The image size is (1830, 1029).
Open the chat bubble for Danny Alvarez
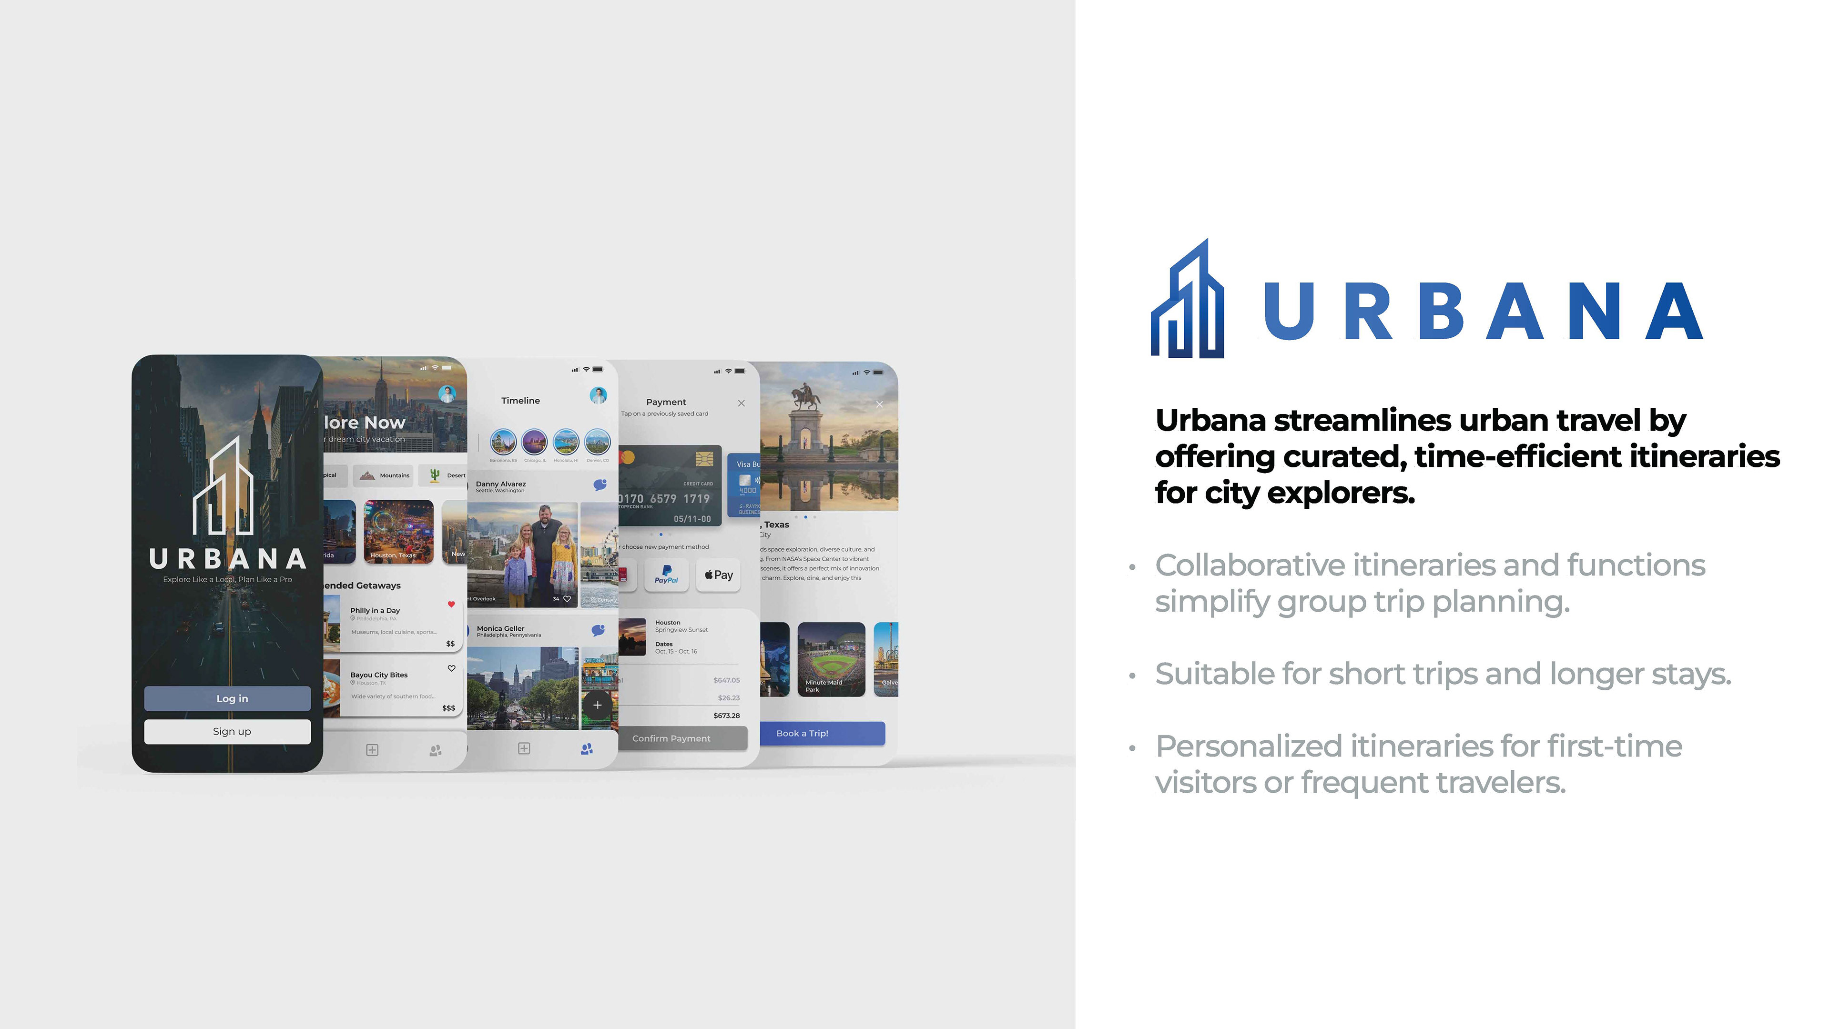(x=600, y=485)
